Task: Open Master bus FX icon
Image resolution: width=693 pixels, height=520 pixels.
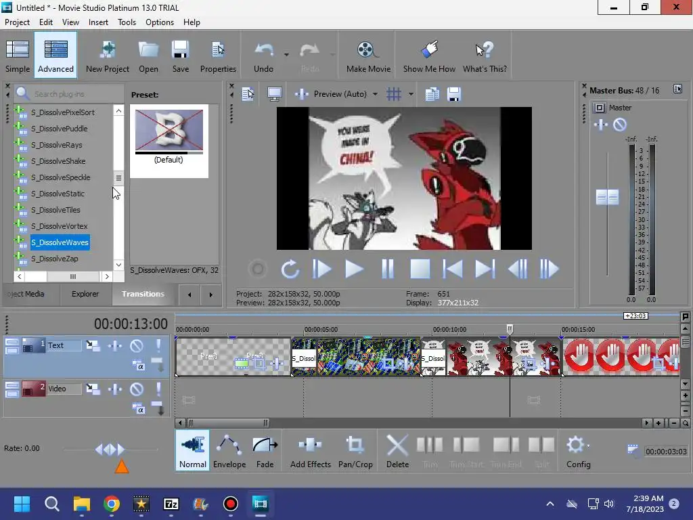Action: point(601,125)
